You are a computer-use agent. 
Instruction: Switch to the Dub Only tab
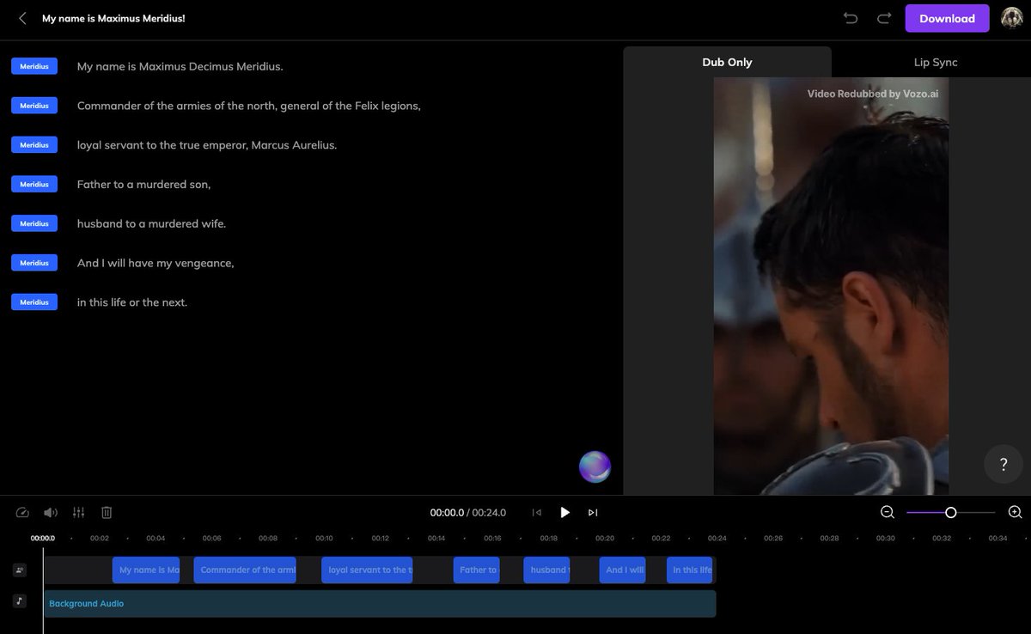(x=727, y=62)
